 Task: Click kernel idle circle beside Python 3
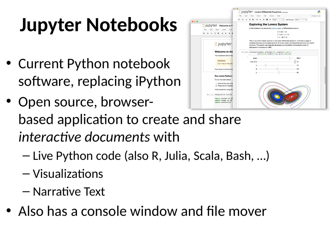pos(320,16)
